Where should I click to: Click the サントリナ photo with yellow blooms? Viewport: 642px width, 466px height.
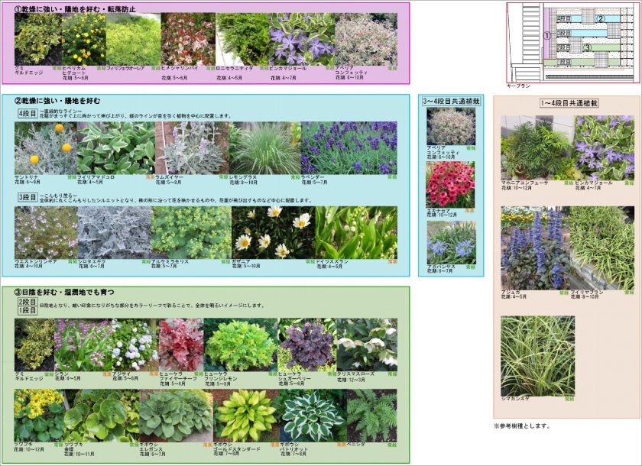(x=45, y=148)
